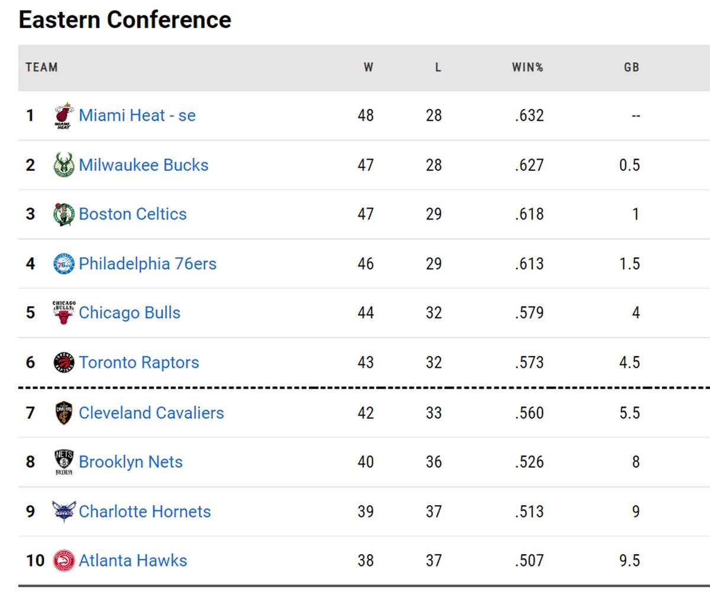The image size is (710, 595).
Task: Click the Toronto Raptors logo icon
Action: tap(63, 363)
